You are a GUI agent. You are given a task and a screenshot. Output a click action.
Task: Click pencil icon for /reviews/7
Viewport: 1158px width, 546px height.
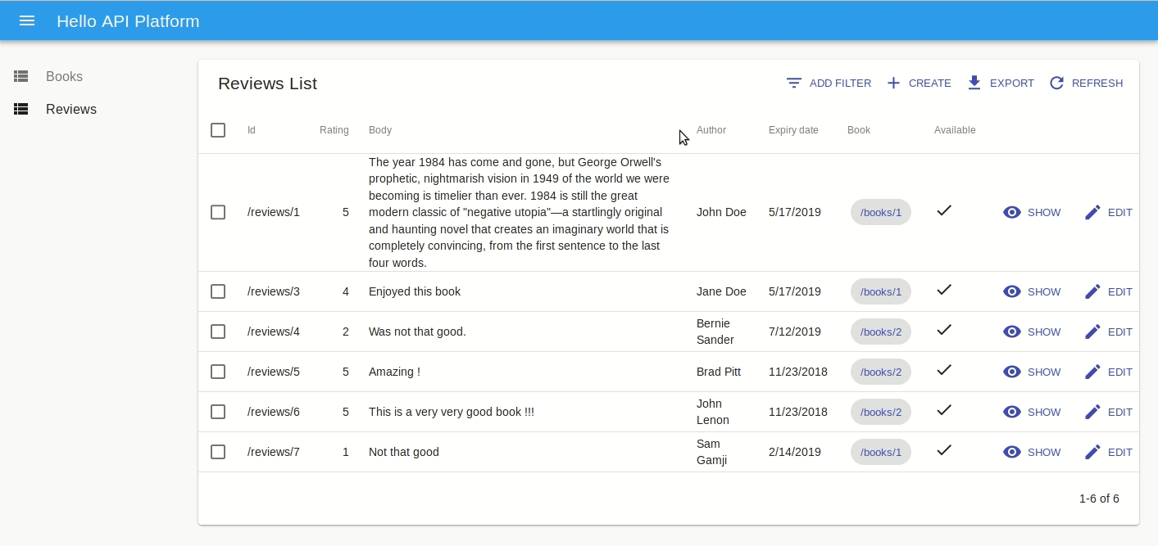tap(1092, 452)
